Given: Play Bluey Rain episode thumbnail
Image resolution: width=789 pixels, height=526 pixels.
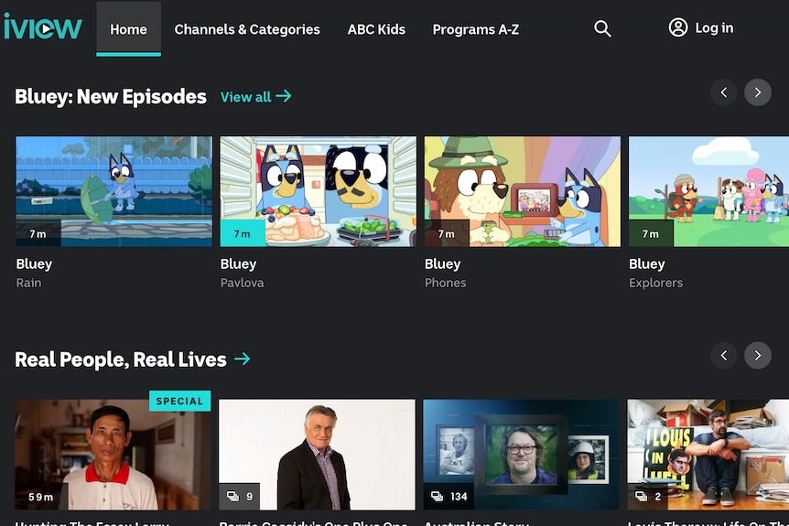Looking at the screenshot, I should (113, 191).
